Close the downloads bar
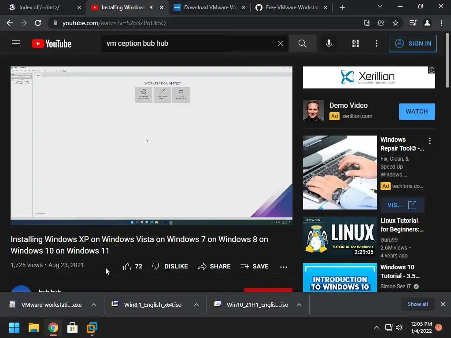This screenshot has width=451, height=338. pos(443,304)
